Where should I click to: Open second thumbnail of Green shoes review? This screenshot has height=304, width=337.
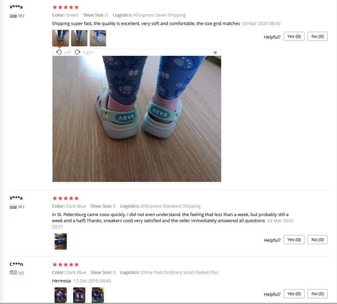tap(79, 38)
